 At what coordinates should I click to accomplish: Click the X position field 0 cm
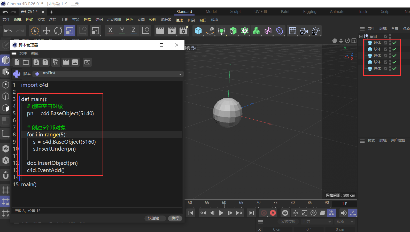pos(277,229)
